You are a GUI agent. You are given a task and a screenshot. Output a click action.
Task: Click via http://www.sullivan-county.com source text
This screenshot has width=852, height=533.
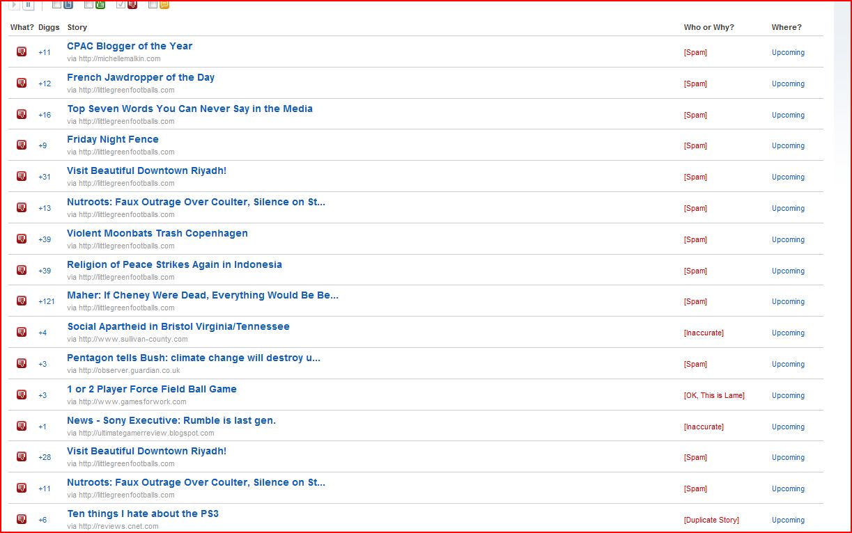point(127,339)
